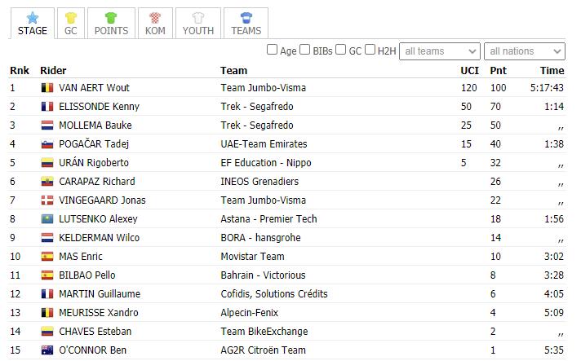Open the all teams dropdown
The height and width of the screenshot is (361, 581).
point(440,51)
